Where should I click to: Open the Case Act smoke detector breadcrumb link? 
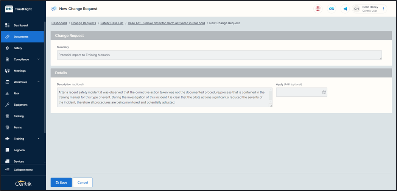click(x=167, y=23)
